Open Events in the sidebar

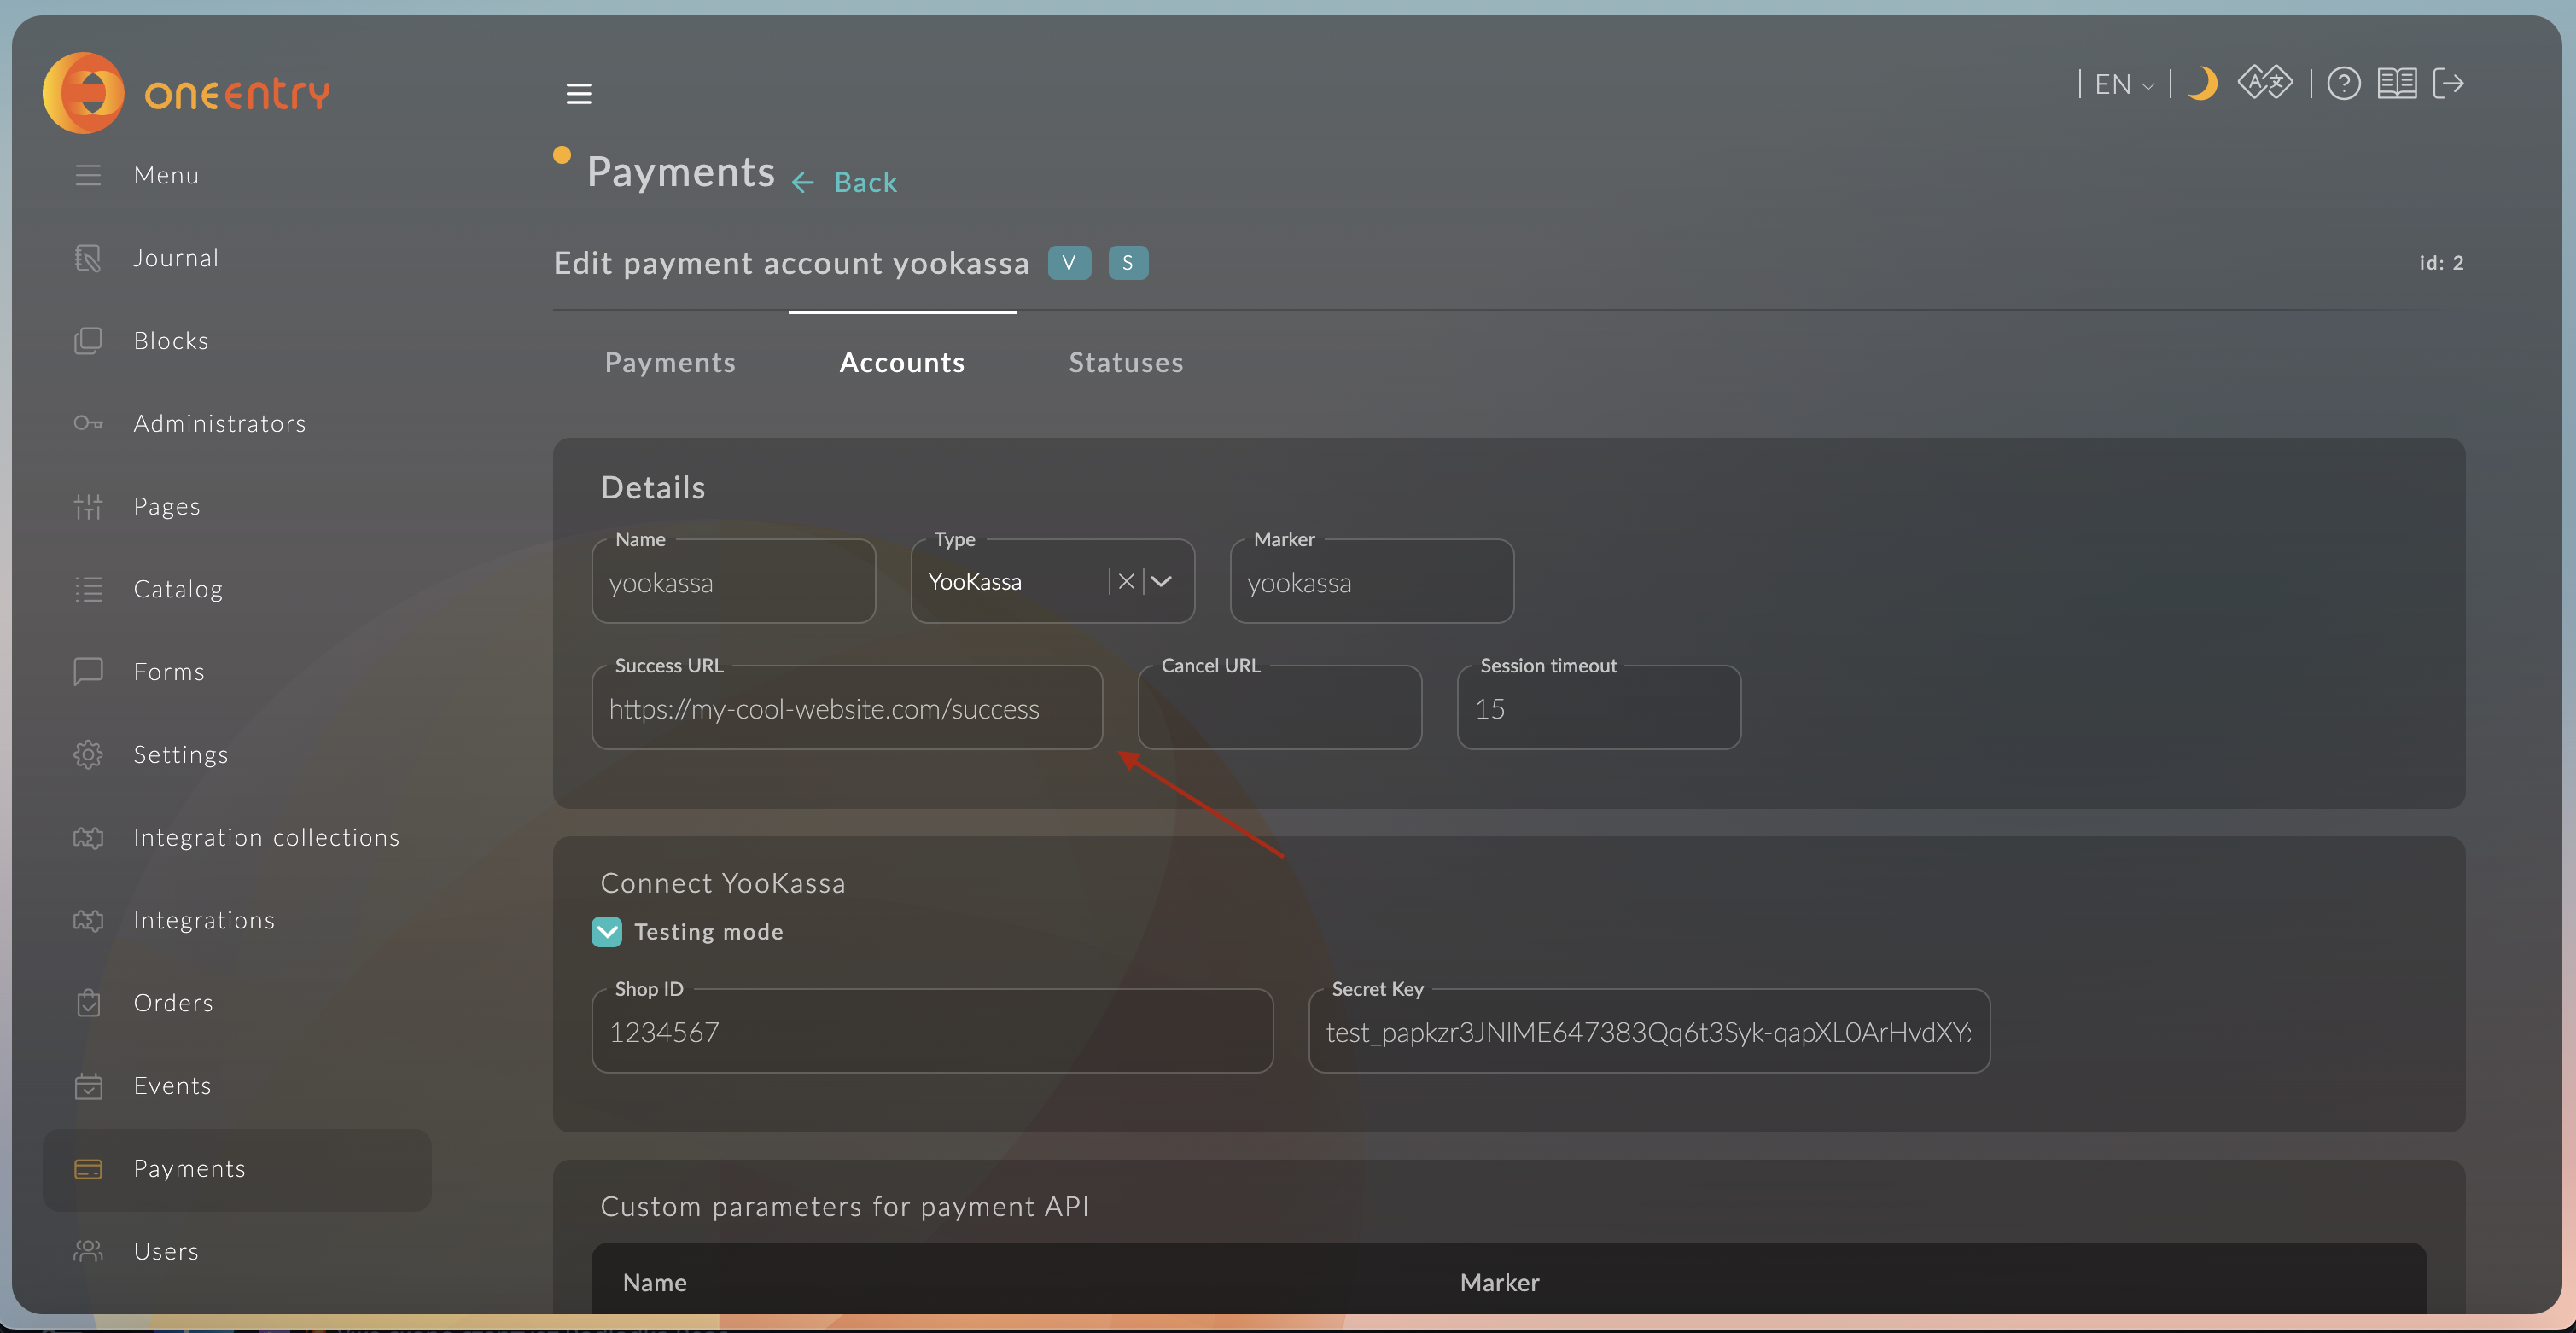tap(172, 1085)
